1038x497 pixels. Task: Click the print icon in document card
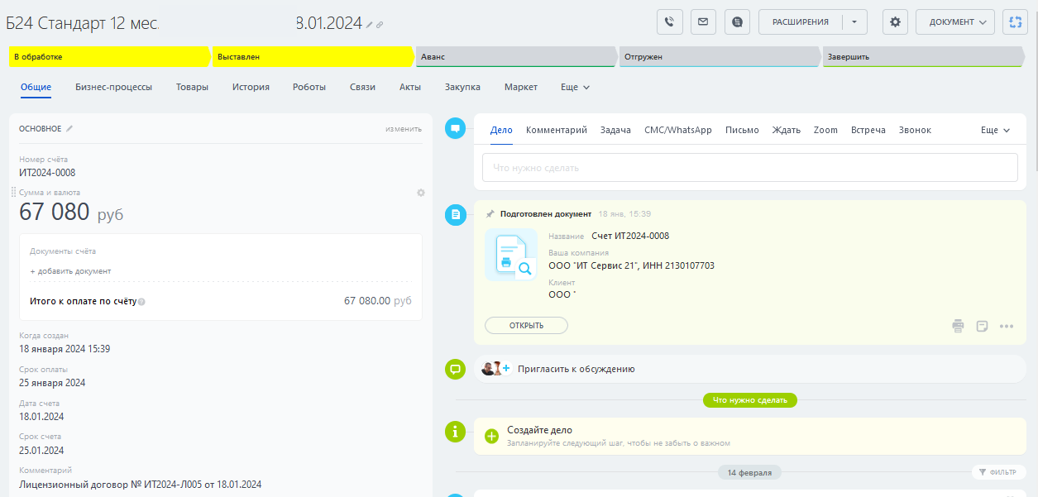(958, 326)
